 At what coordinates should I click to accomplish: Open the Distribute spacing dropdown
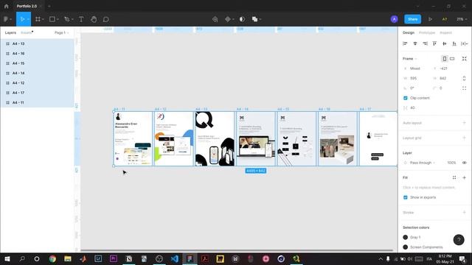pyautogui.click(x=464, y=43)
